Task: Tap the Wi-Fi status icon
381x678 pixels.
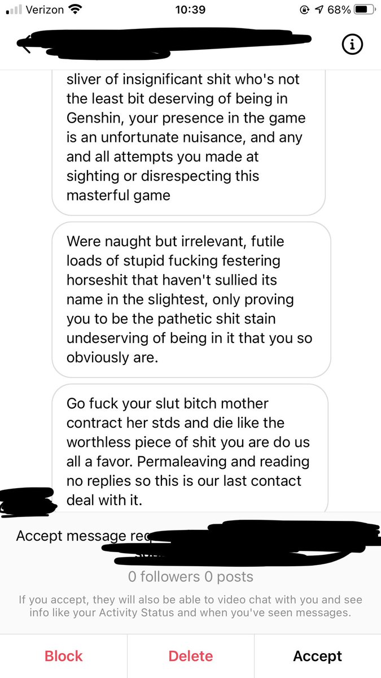Action: coord(73,10)
